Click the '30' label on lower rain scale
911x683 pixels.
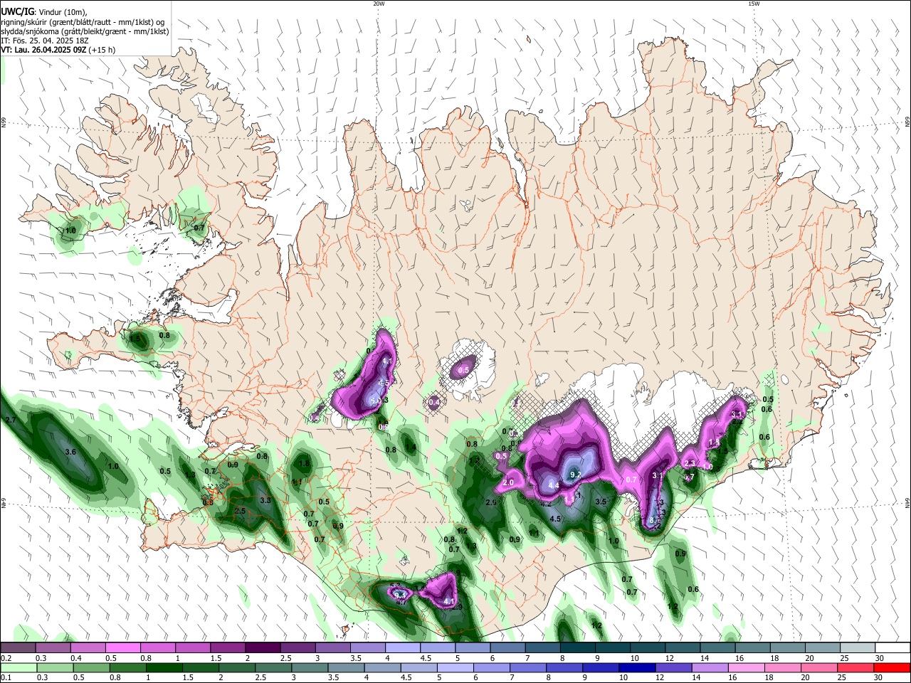878,678
